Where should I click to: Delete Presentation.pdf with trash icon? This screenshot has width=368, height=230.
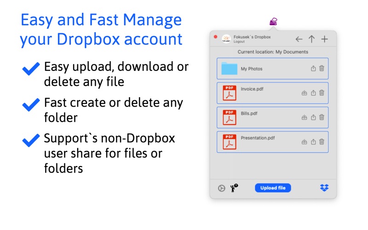pos(322,142)
